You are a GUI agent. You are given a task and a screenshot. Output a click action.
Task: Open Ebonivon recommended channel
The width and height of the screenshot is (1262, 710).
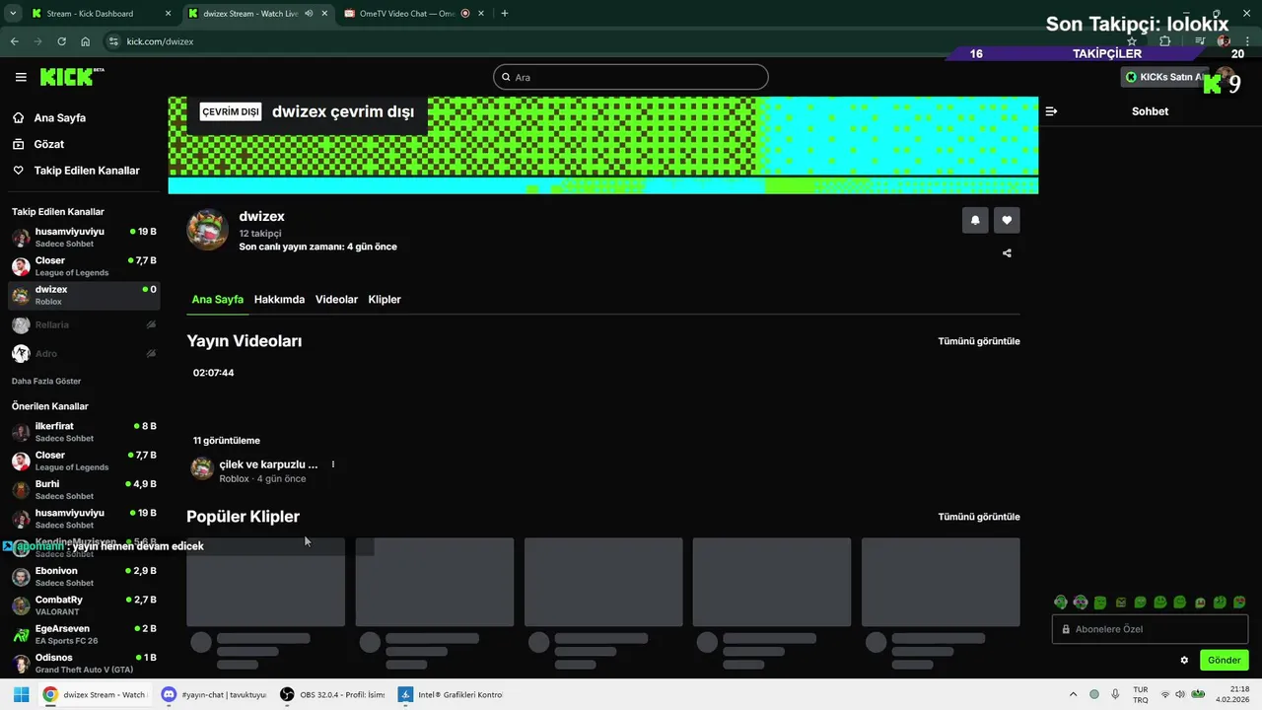pyautogui.click(x=84, y=577)
